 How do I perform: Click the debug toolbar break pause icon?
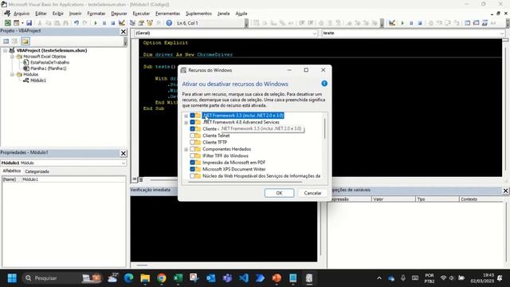(411, 23)
